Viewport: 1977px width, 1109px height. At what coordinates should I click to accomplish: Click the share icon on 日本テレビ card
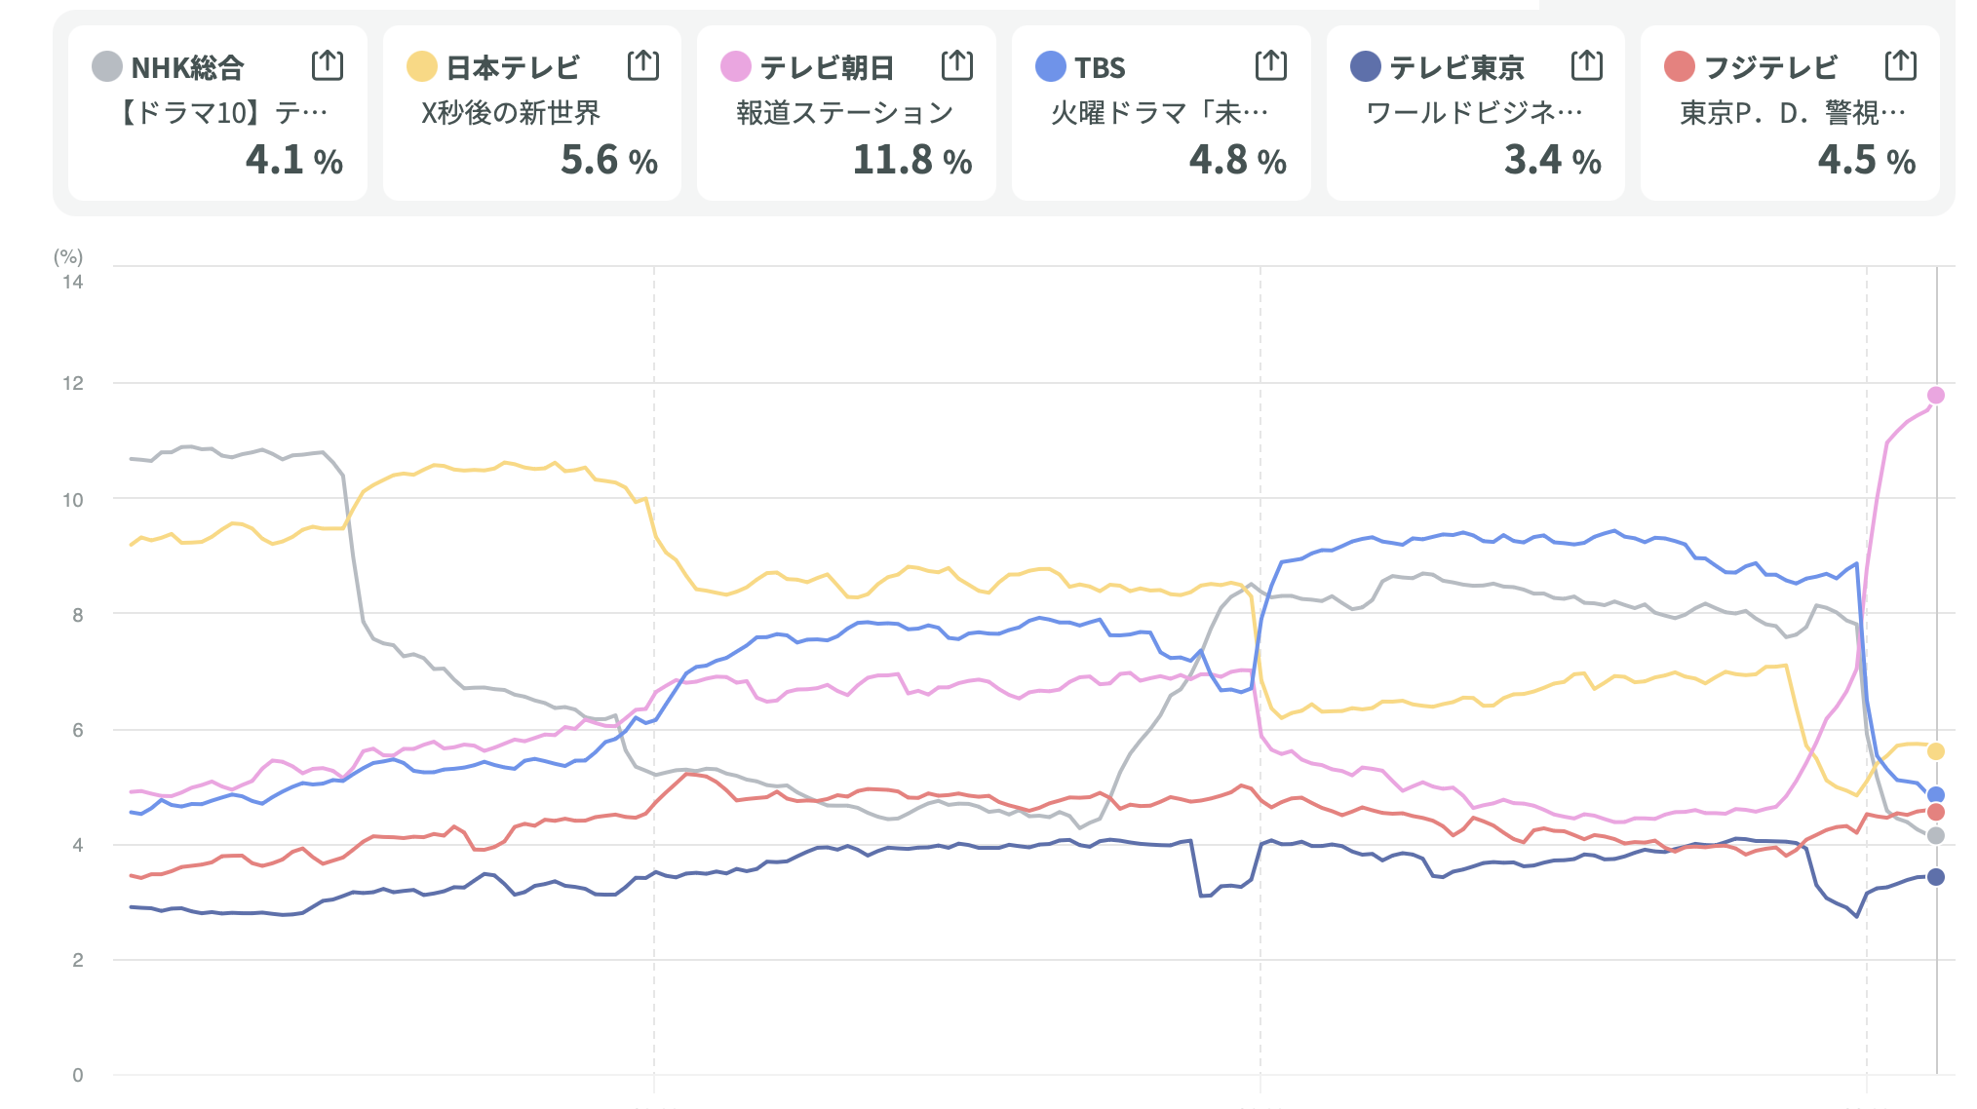(642, 65)
